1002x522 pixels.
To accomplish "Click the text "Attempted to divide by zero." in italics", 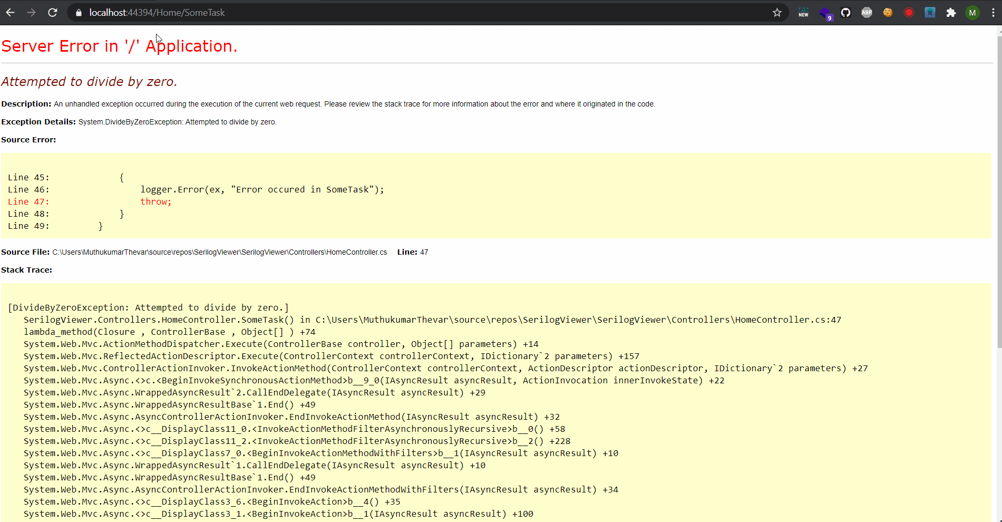I will pyautogui.click(x=89, y=82).
